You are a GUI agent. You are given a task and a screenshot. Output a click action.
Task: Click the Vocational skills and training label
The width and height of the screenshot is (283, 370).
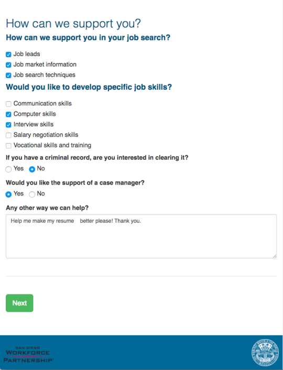(52, 145)
